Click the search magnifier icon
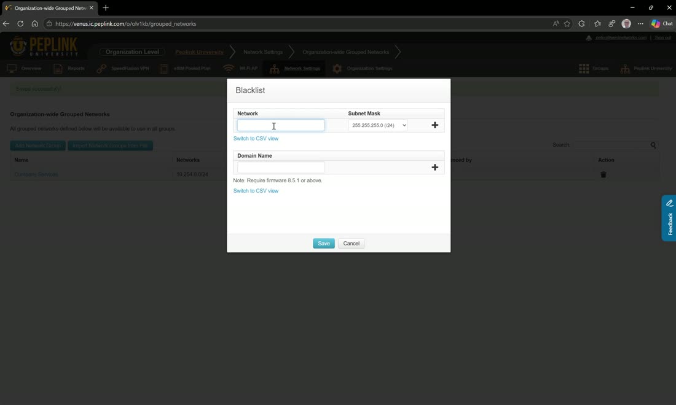 (653, 145)
